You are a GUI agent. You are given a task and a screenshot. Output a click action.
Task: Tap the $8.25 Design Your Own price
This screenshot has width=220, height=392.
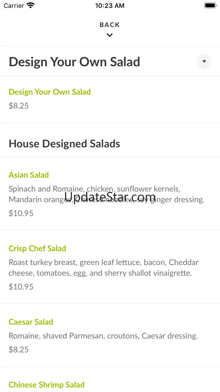19,106
